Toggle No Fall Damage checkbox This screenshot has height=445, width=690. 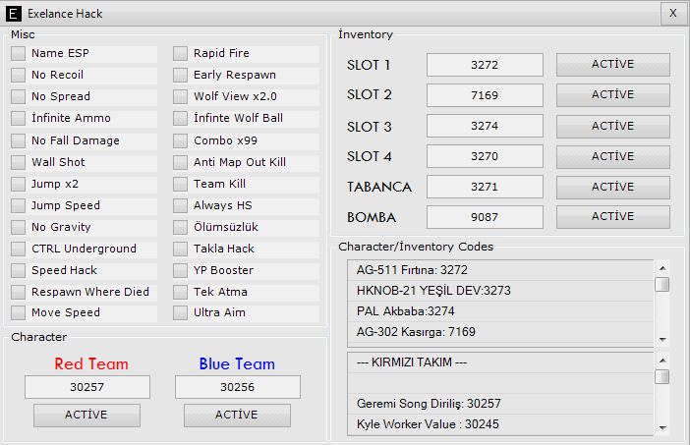point(18,140)
